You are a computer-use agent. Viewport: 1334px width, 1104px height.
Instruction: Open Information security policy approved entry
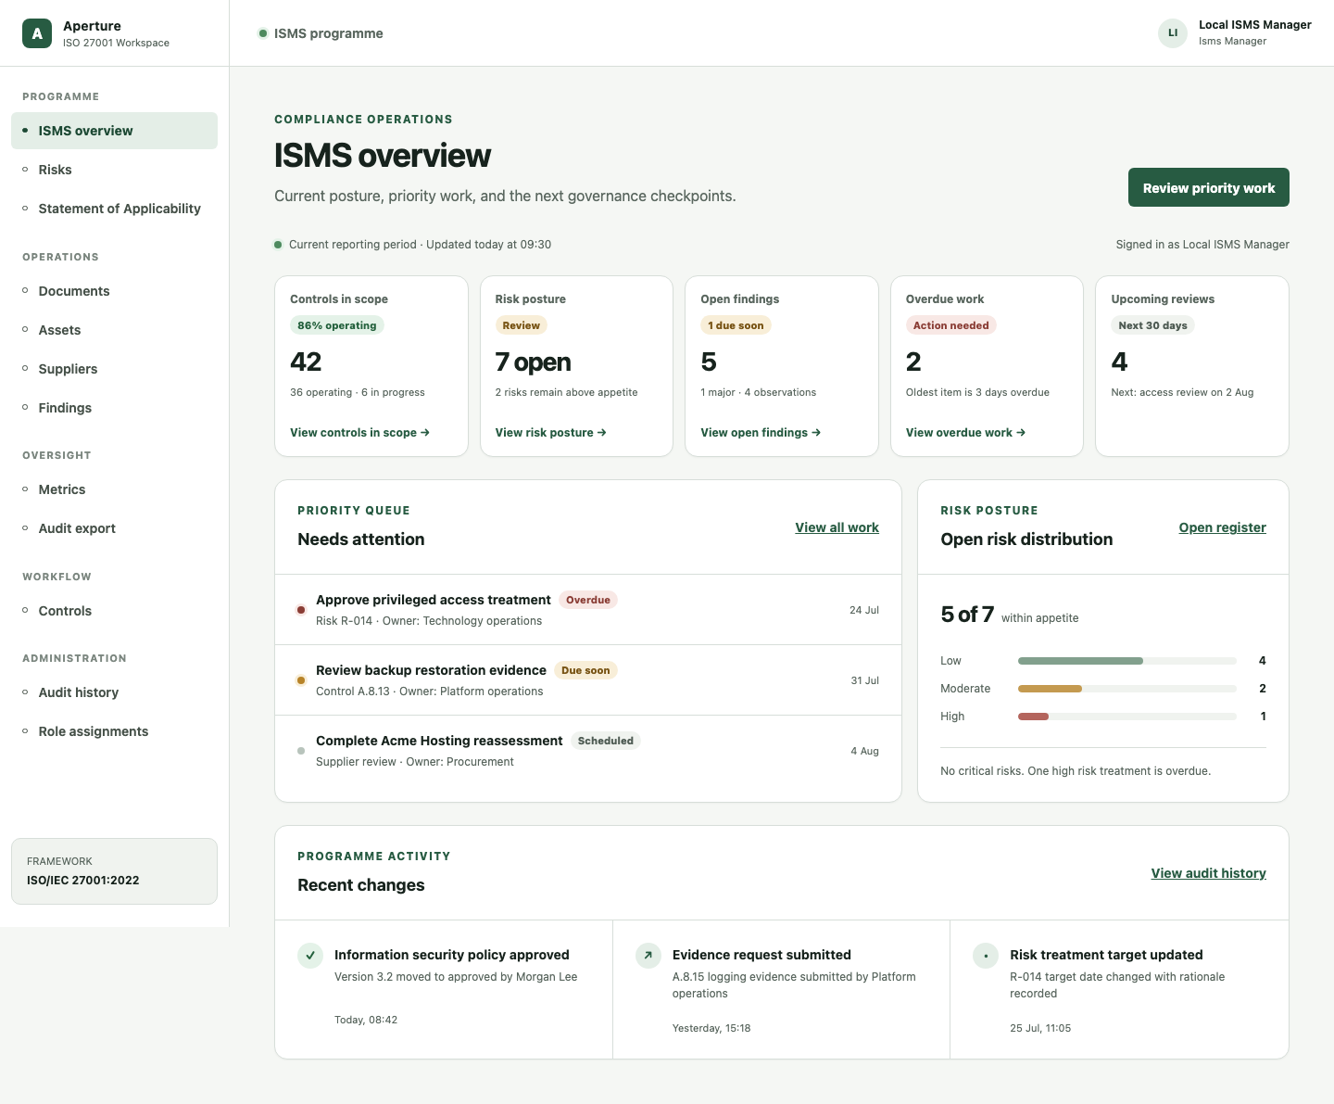(444, 989)
